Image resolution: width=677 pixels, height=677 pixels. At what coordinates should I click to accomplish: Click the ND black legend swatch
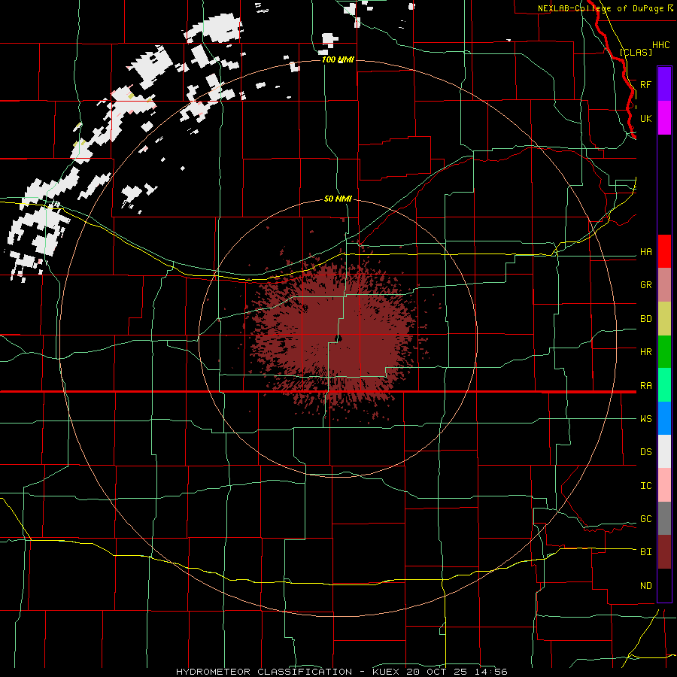(664, 585)
